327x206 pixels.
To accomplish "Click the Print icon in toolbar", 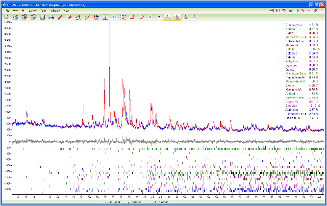I will (x=51, y=17).
